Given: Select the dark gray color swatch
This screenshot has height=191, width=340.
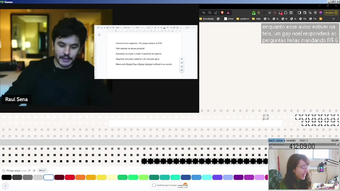Looking at the screenshot, I should [x=17, y=177].
